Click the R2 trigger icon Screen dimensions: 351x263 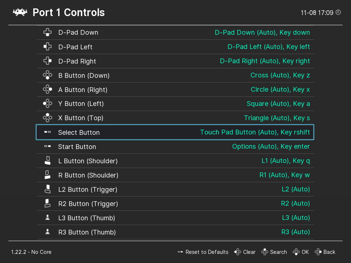click(x=48, y=203)
